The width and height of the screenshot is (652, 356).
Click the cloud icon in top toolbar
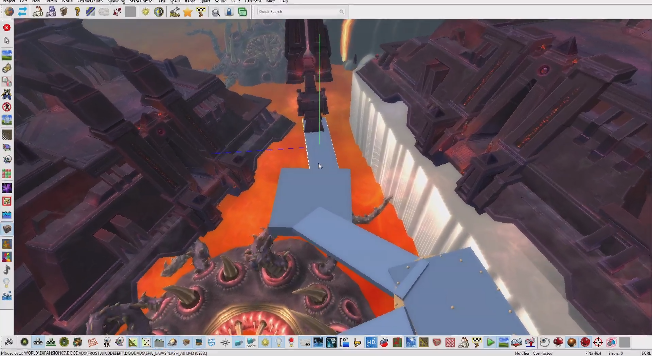coord(104,12)
